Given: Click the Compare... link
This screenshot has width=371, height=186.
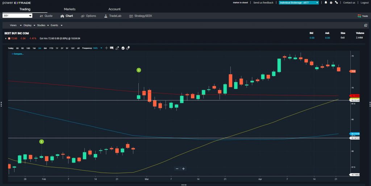Looking at the screenshot, I should click(x=17, y=54).
